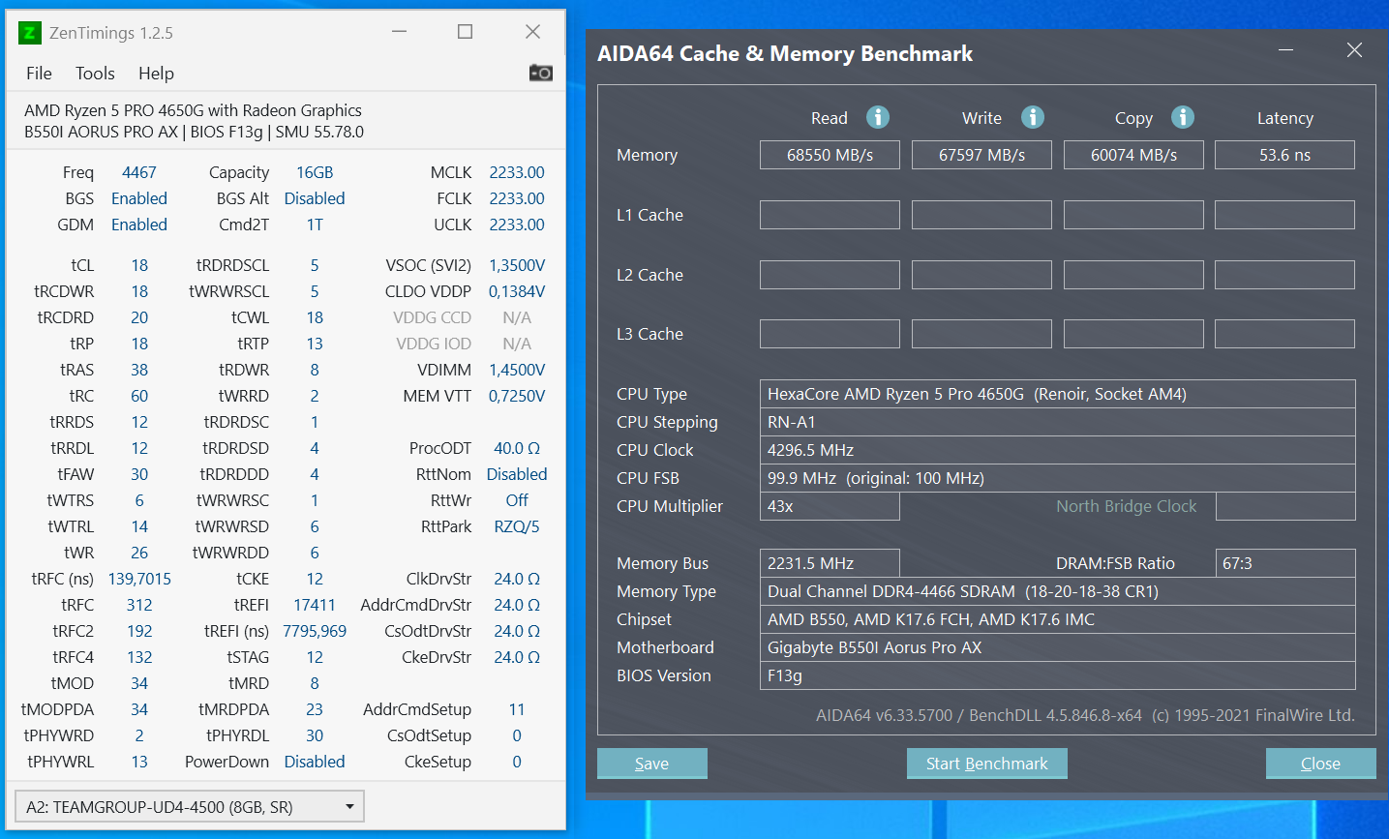Click the BIOS Version field F13g
Image resolution: width=1389 pixels, height=839 pixels.
coord(1057,675)
